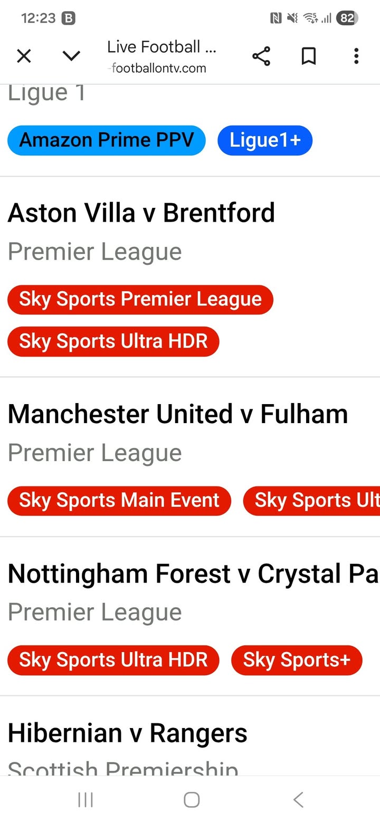Tap Sky Sports Main Event badge
The width and height of the screenshot is (380, 823).
[x=119, y=501]
